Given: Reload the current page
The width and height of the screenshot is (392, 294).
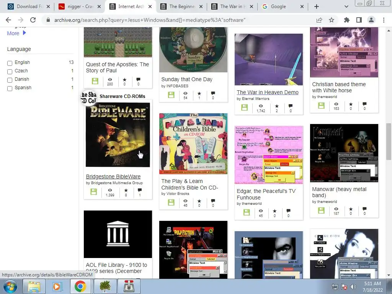Looking at the screenshot, I should click(33, 20).
